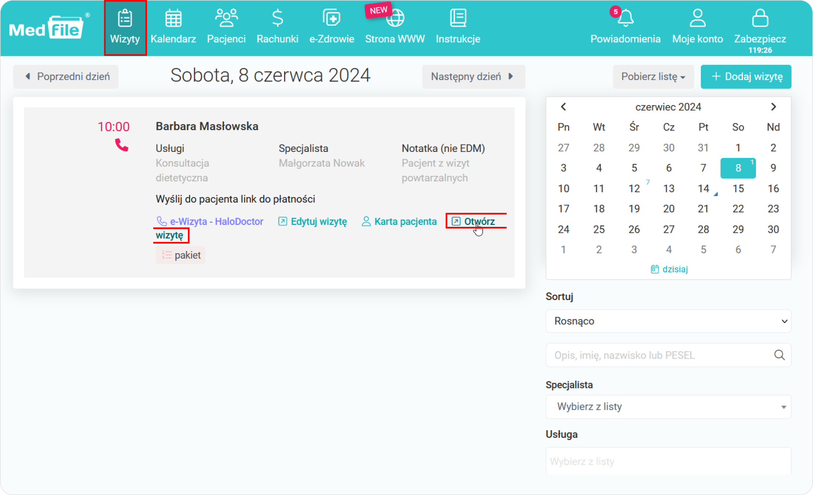
Task: Expand Pobierz listę dropdown
Action: click(653, 77)
